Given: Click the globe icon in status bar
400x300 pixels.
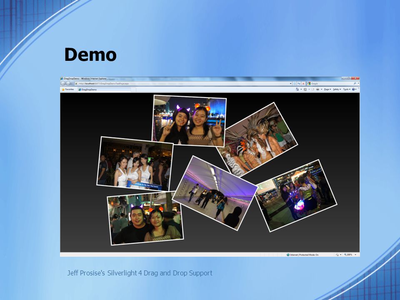Looking at the screenshot, I should [x=288, y=255].
